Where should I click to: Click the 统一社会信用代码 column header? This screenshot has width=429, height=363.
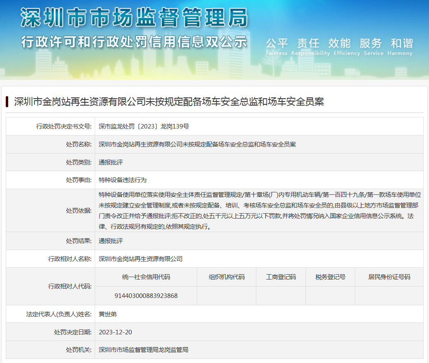click(x=146, y=277)
